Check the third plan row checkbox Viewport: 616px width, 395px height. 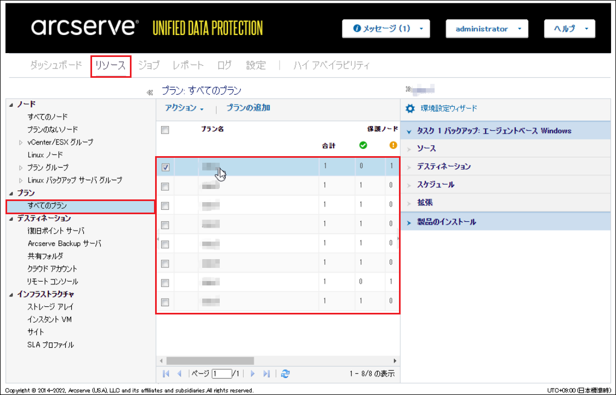point(165,206)
